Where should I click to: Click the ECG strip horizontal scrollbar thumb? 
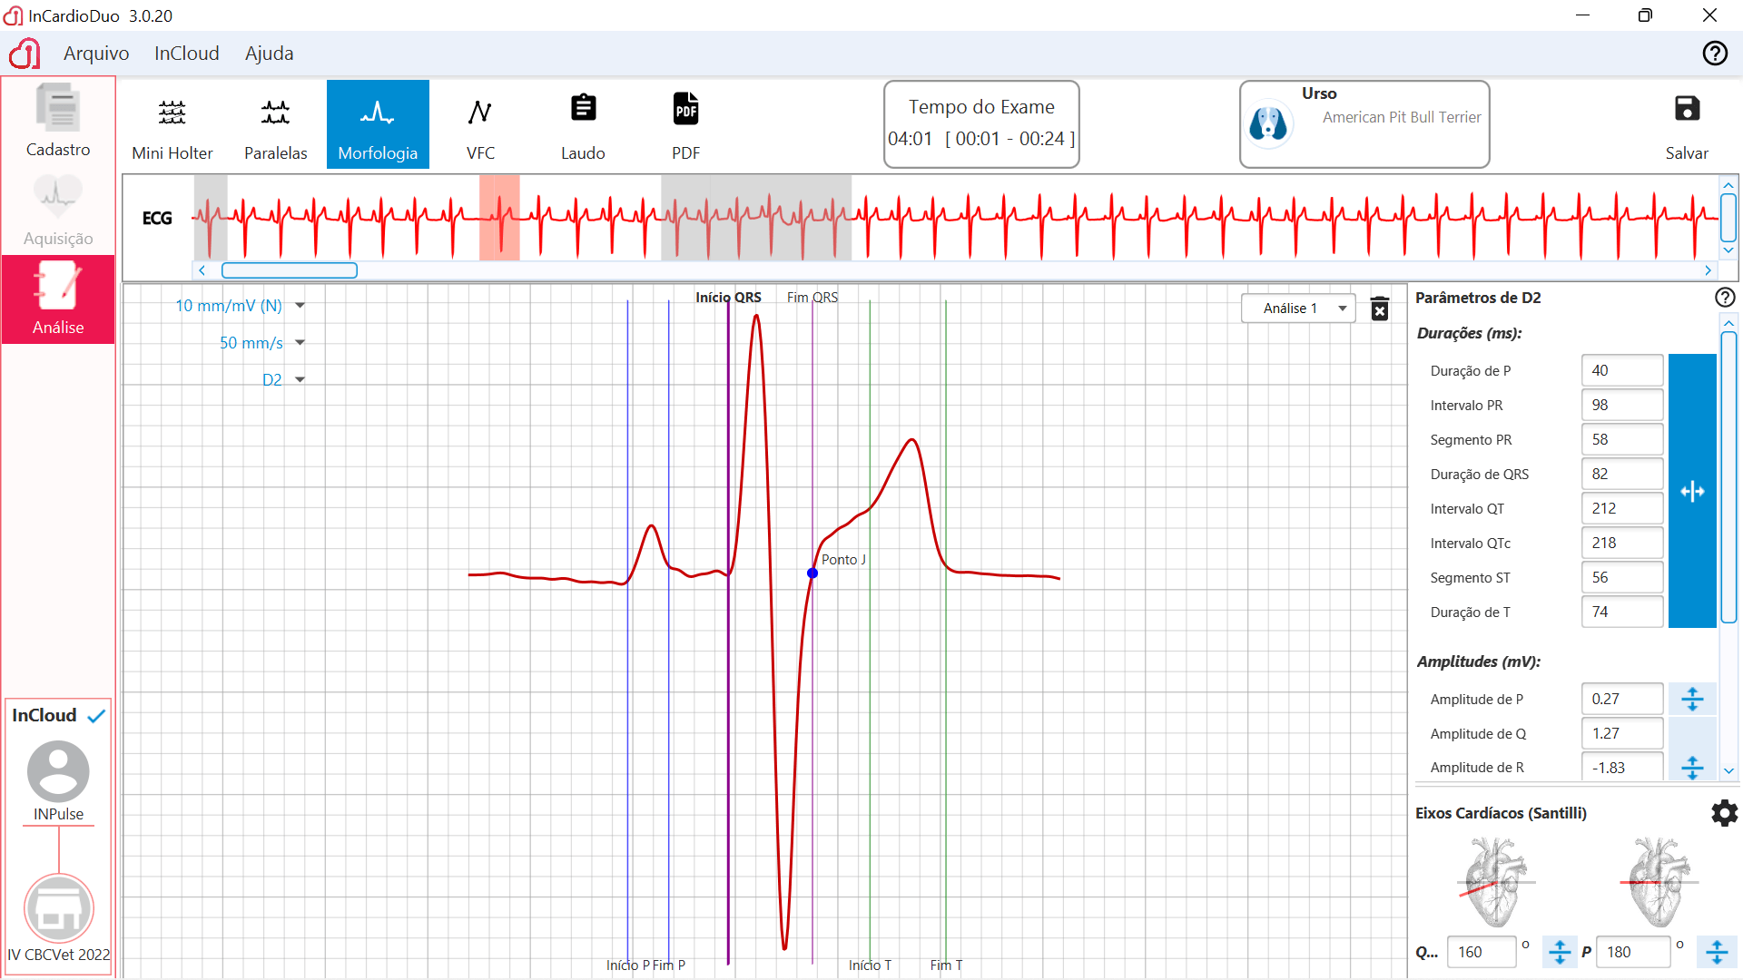coord(290,270)
